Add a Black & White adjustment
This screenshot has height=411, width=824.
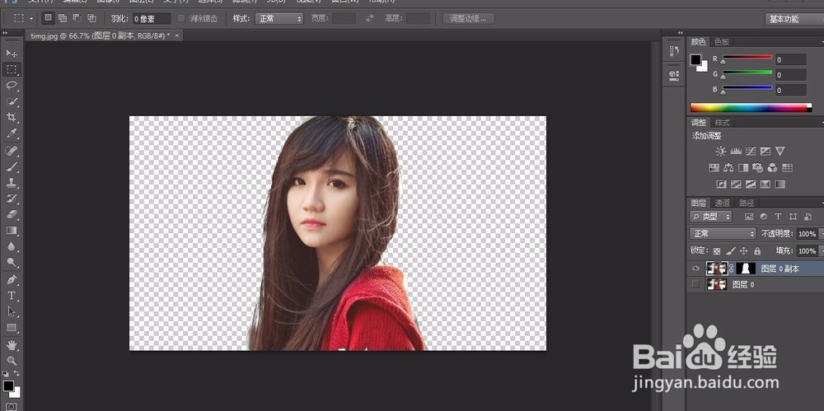(x=743, y=168)
